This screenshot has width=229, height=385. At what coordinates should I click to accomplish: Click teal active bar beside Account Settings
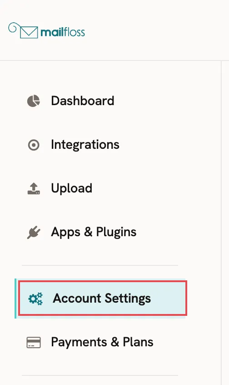click(x=15, y=299)
